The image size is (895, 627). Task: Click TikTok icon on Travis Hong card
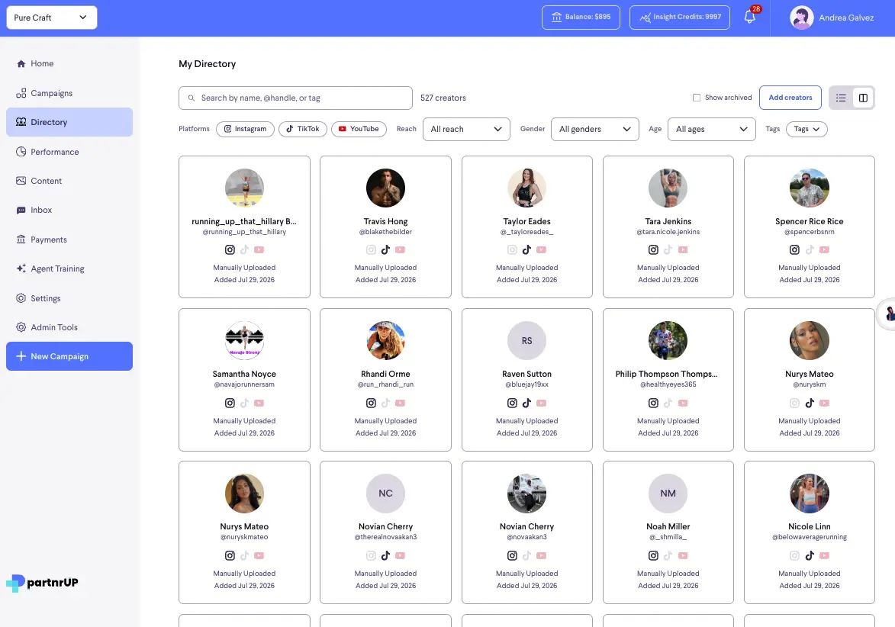386,250
